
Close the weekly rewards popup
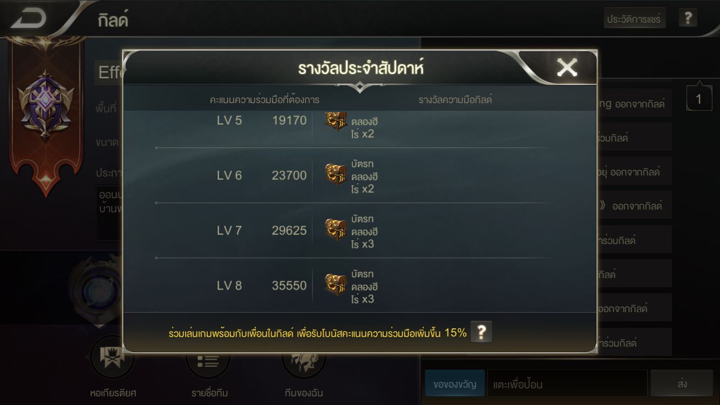567,67
